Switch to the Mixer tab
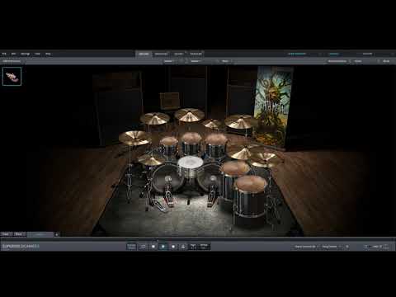Image resolution: width=396 pixels, height=297 pixels. pos(178,54)
